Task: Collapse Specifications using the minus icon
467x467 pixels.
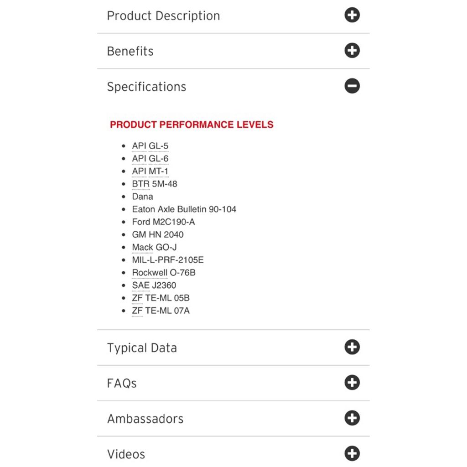Action: pyautogui.click(x=352, y=86)
